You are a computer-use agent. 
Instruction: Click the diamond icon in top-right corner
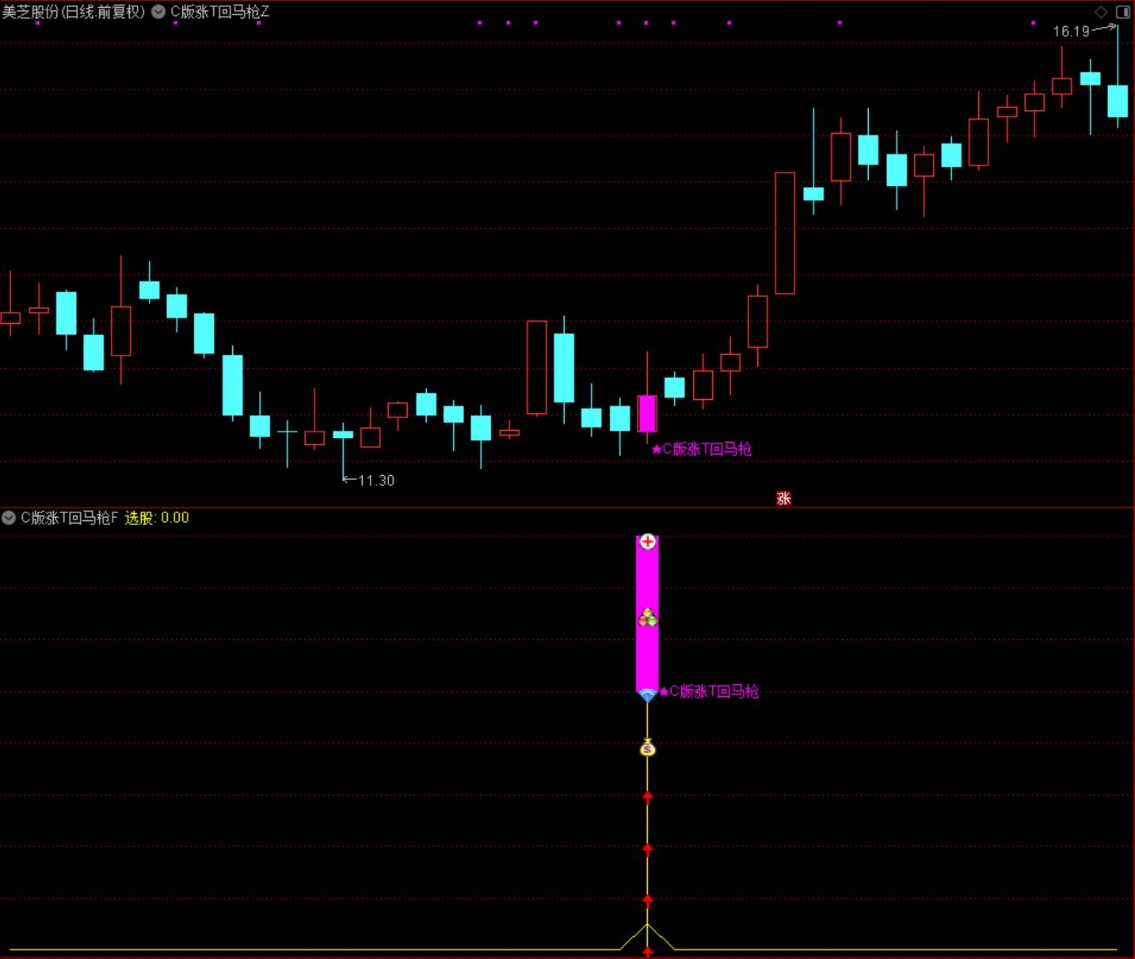point(1101,12)
